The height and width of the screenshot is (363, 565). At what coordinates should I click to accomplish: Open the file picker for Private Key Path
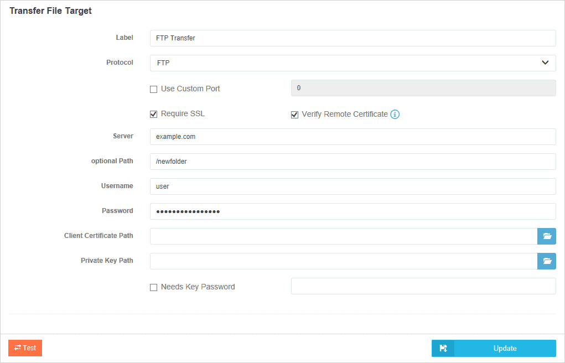point(546,261)
